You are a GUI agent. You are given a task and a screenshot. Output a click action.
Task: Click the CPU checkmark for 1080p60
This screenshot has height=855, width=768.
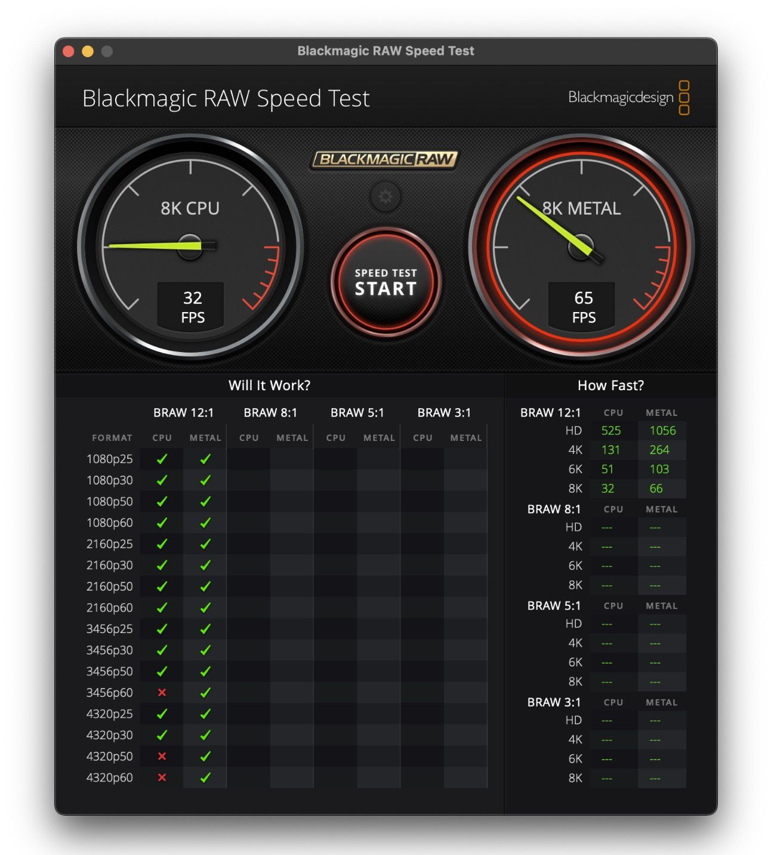[x=162, y=523]
